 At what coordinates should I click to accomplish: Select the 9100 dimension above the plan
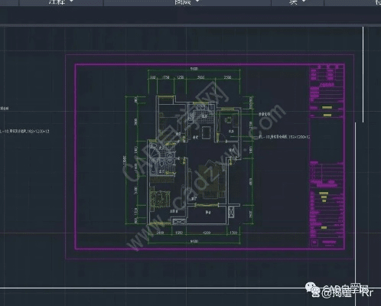pos(194,69)
